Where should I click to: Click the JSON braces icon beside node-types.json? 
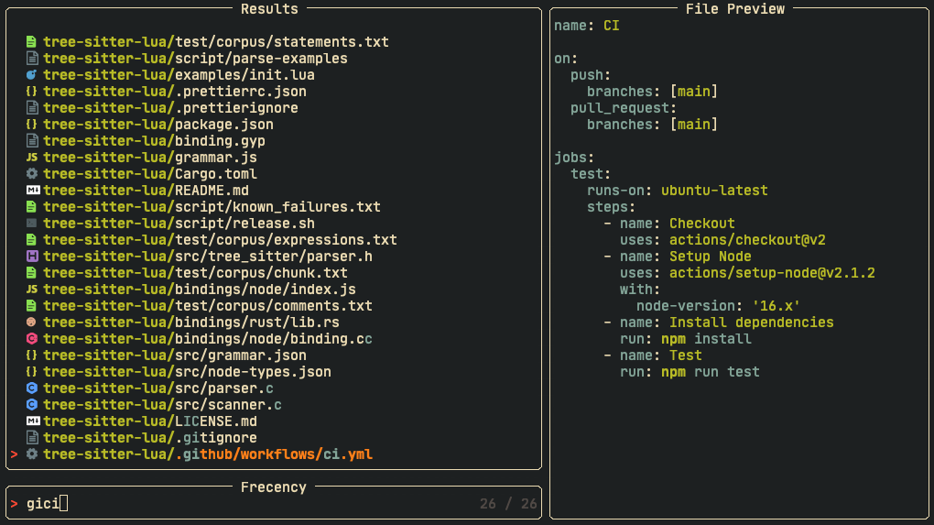pos(31,372)
